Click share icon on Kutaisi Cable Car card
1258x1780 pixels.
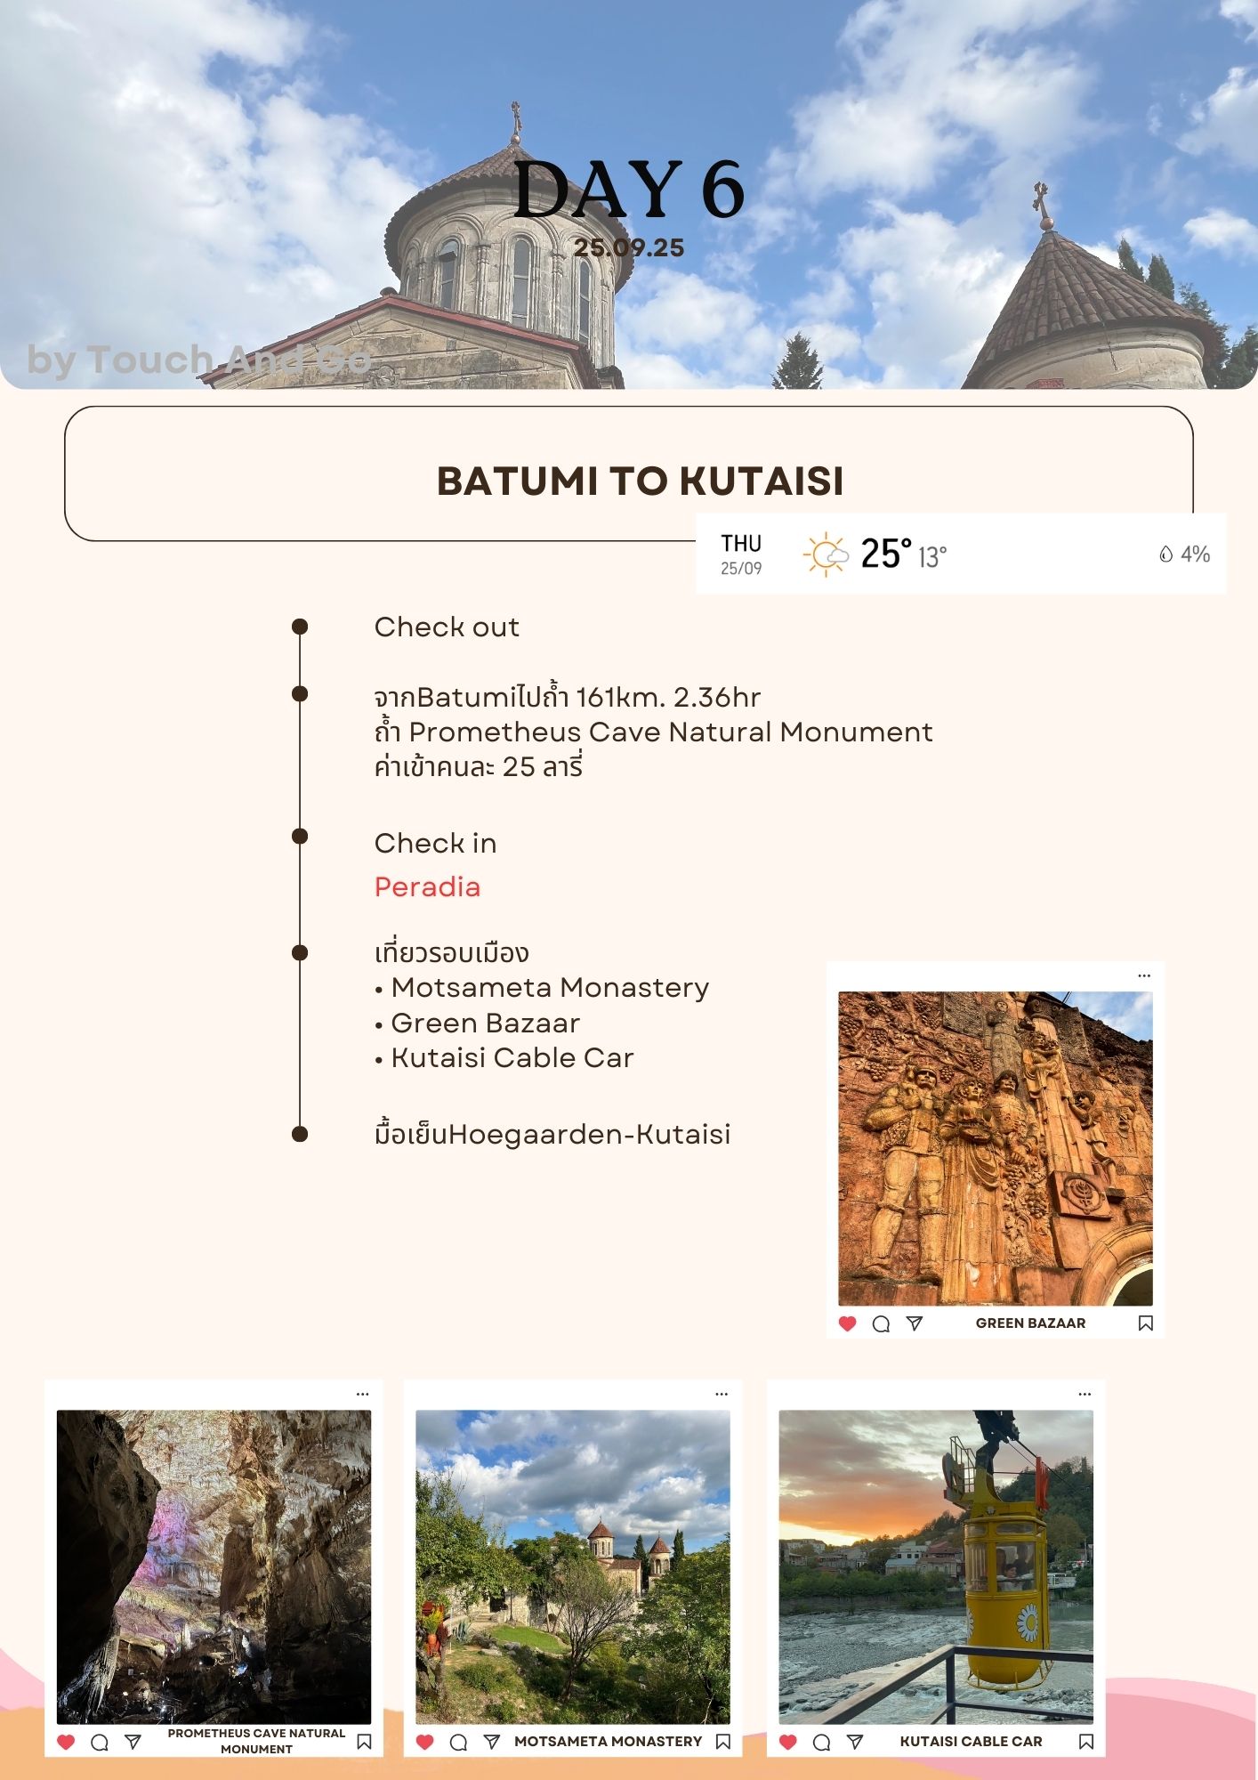point(855,1742)
